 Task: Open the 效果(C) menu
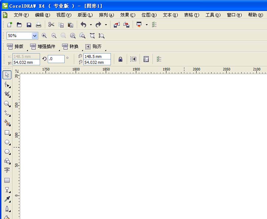point(128,15)
